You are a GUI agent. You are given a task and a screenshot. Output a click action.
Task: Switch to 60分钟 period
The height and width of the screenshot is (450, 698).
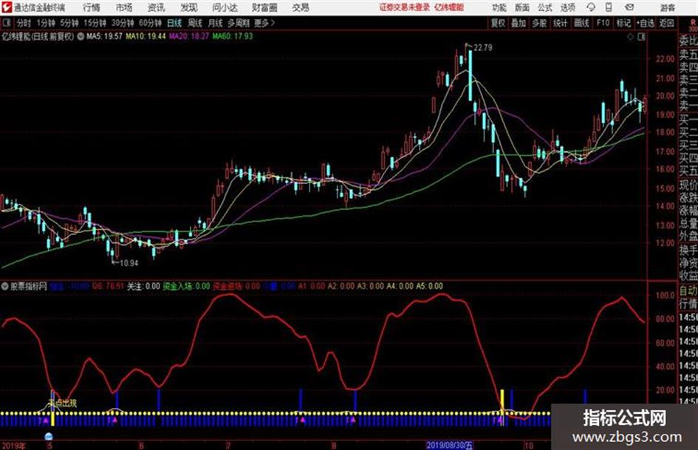click(x=150, y=23)
